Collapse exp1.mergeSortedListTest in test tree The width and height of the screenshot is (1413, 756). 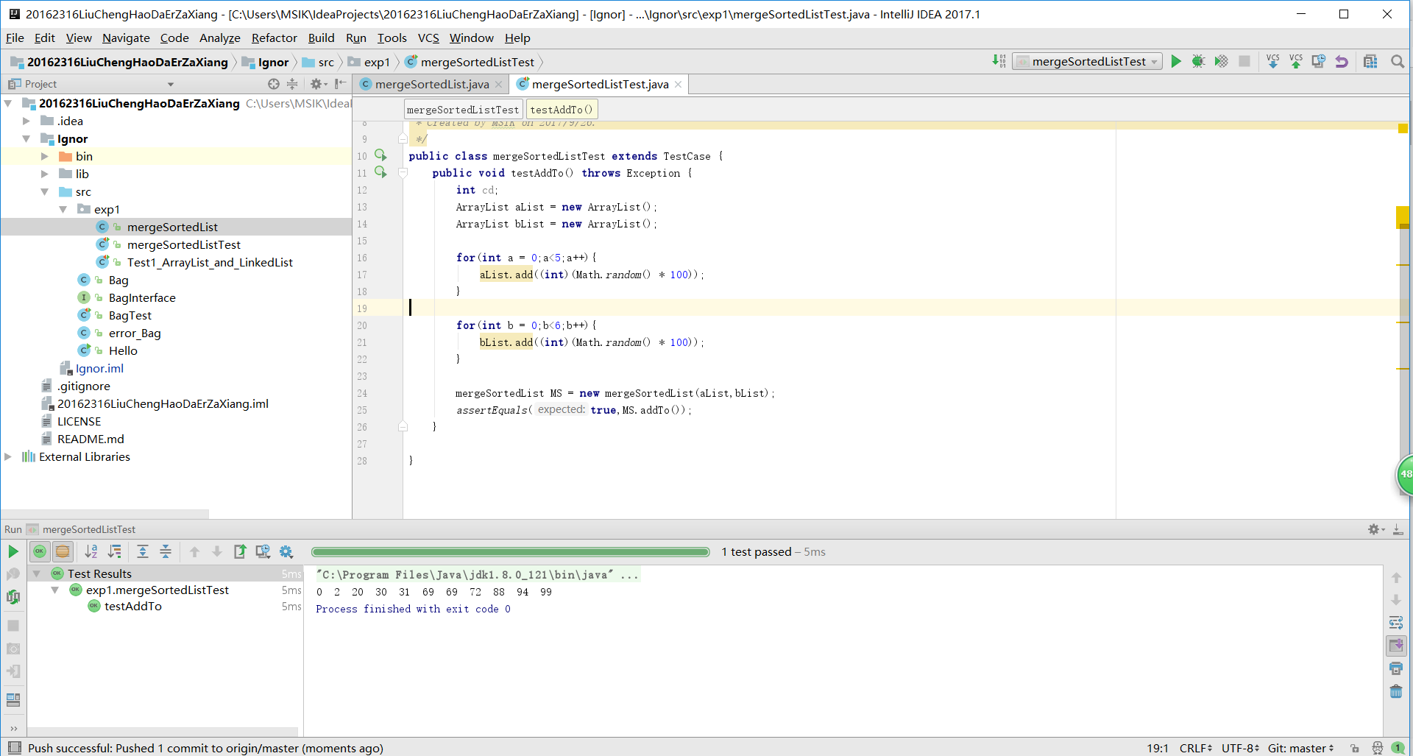[x=55, y=590]
